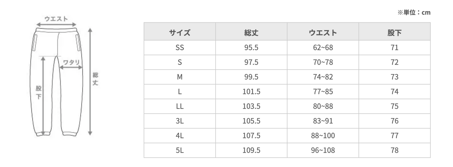The image size is (453, 167).
Task: Click the 股下 table column header
Action: pos(394,32)
